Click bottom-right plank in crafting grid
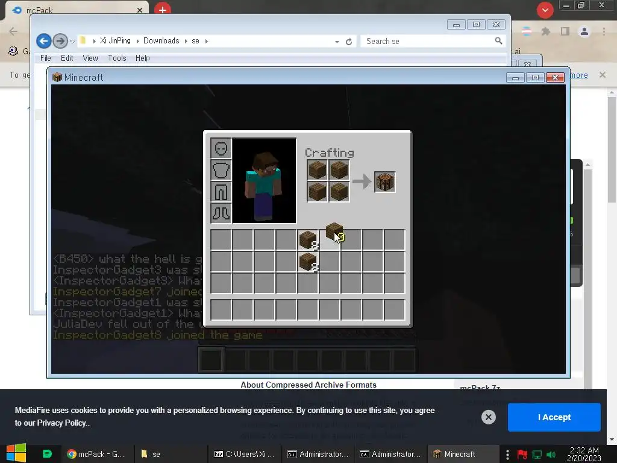 click(x=339, y=192)
